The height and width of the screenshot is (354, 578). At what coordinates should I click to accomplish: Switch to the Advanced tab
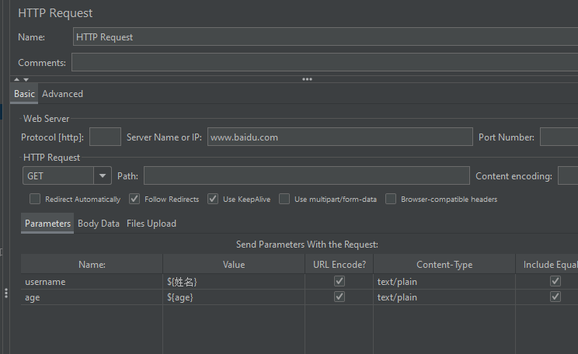(62, 94)
